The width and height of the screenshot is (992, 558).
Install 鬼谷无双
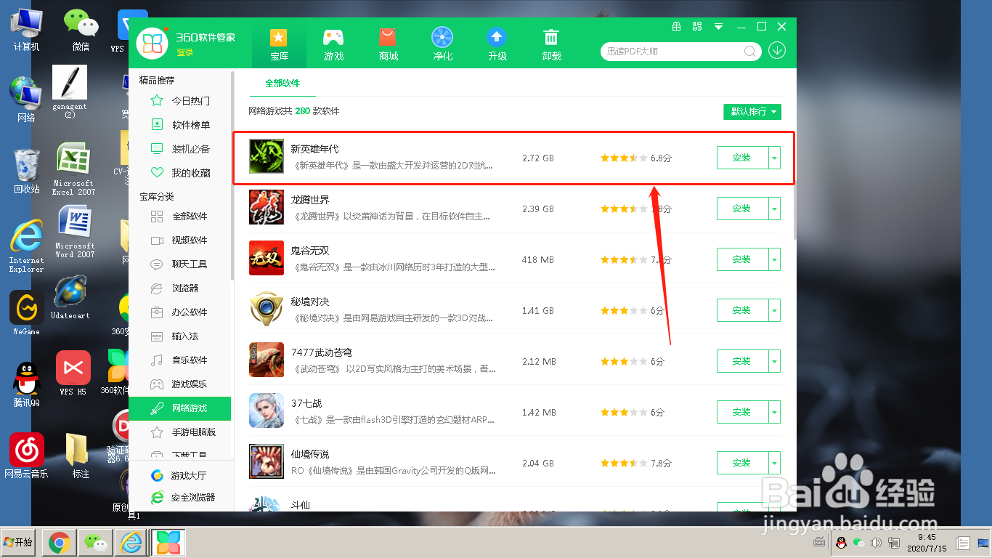click(x=742, y=259)
